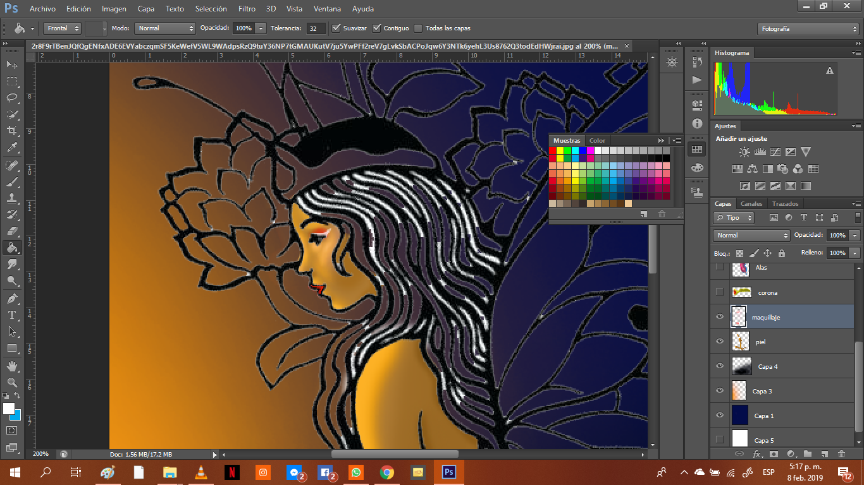Click the delete layer trash icon
864x485 pixels.
(x=841, y=453)
